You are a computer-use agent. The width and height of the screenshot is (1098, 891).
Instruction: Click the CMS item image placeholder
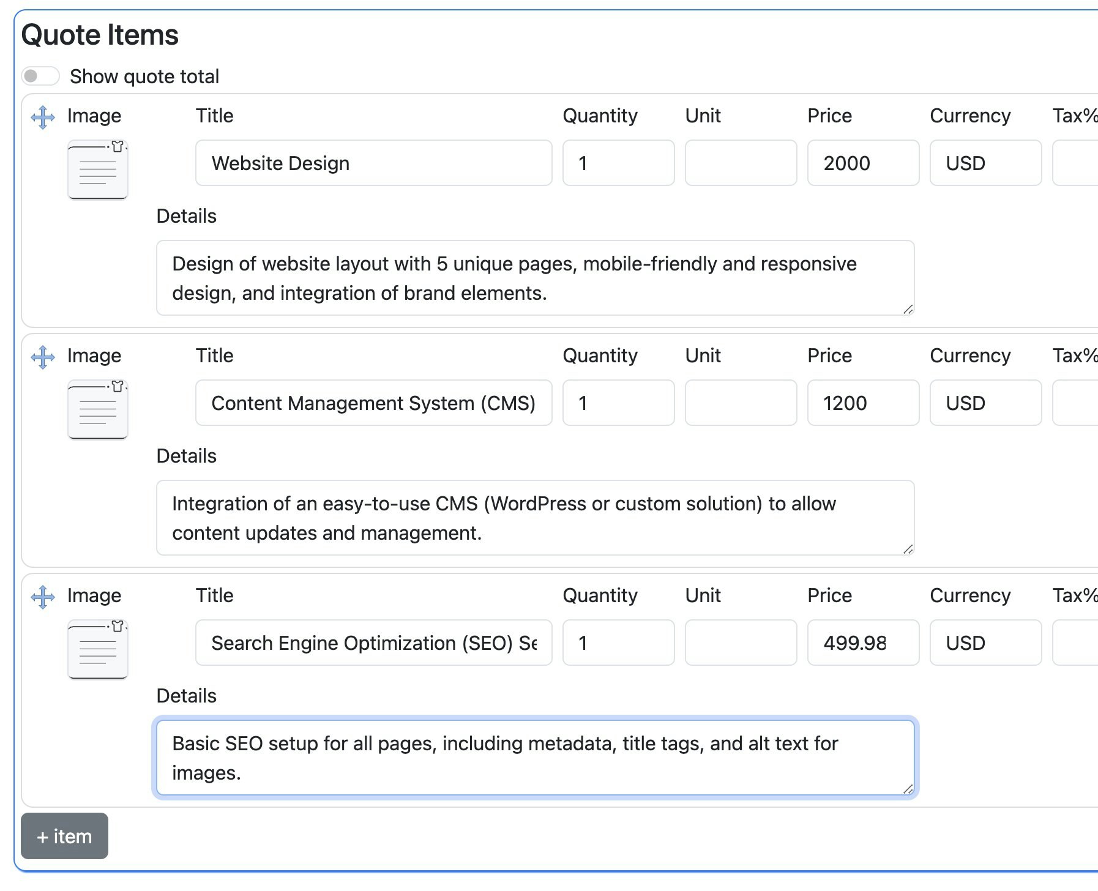[x=98, y=409]
